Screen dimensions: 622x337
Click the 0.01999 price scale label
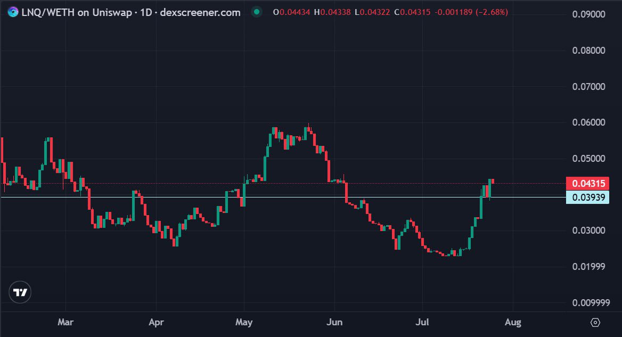[588, 266]
